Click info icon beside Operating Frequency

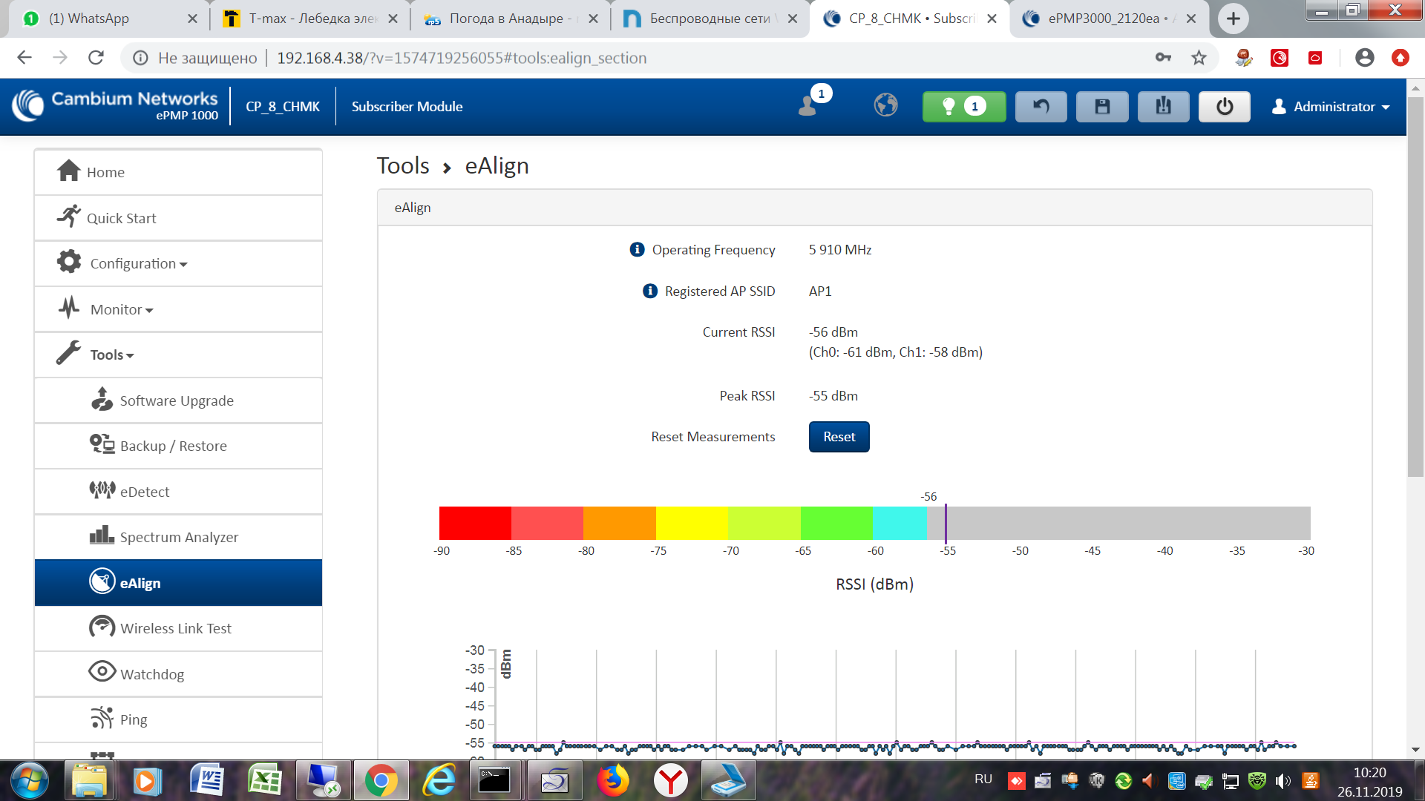tap(637, 249)
